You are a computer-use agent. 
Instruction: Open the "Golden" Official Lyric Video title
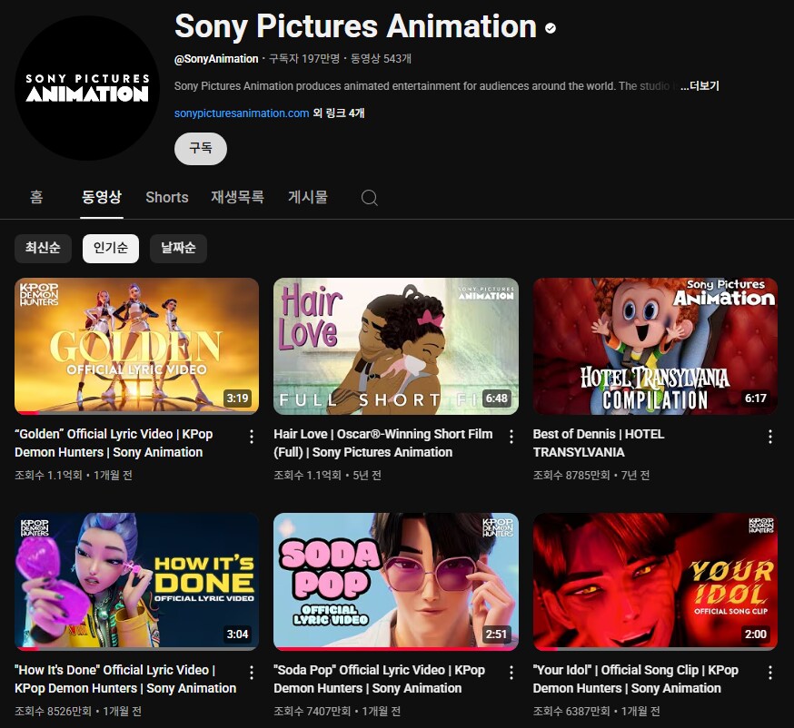(x=114, y=443)
